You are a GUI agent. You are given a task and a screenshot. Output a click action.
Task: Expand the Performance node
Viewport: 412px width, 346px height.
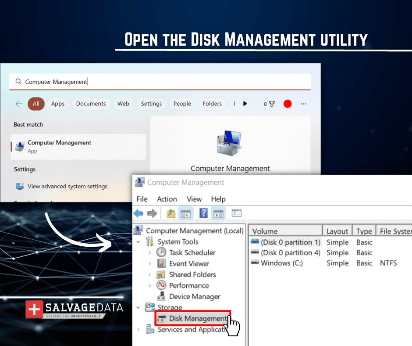pos(150,286)
